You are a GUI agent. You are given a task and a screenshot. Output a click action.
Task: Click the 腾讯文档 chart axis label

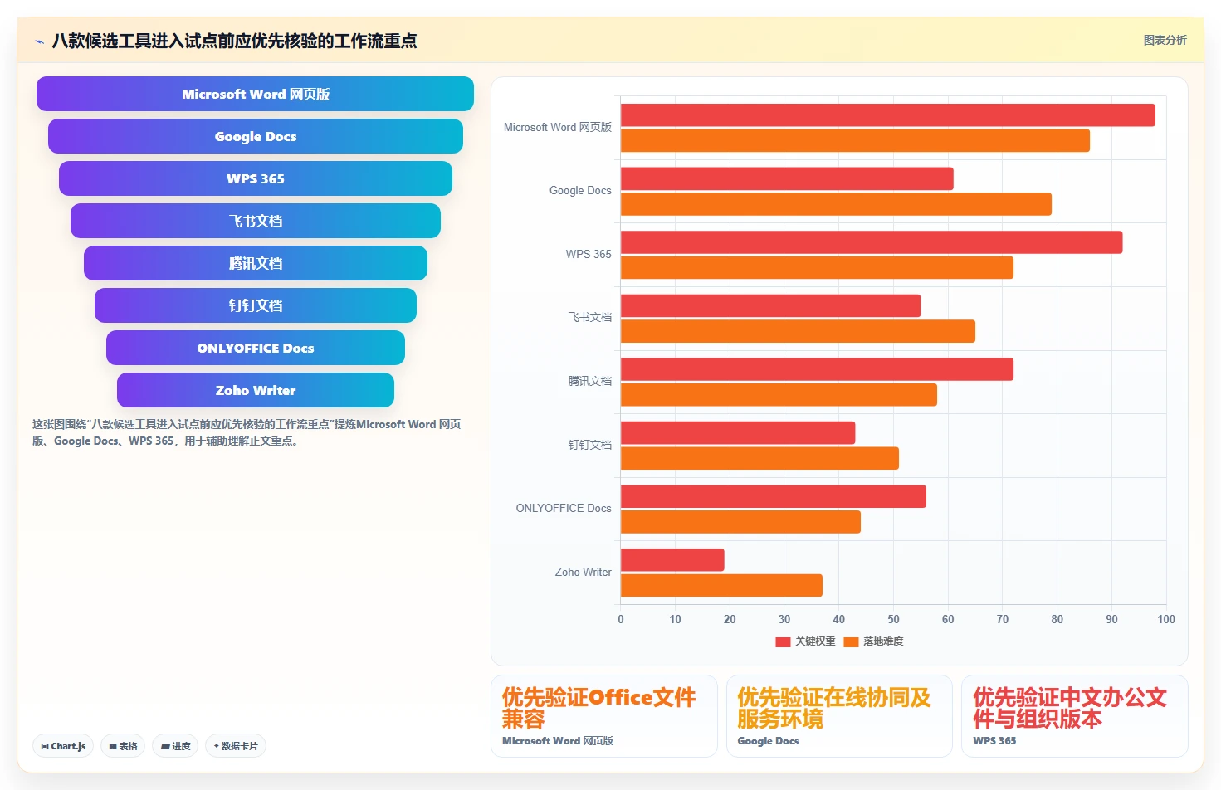click(589, 381)
